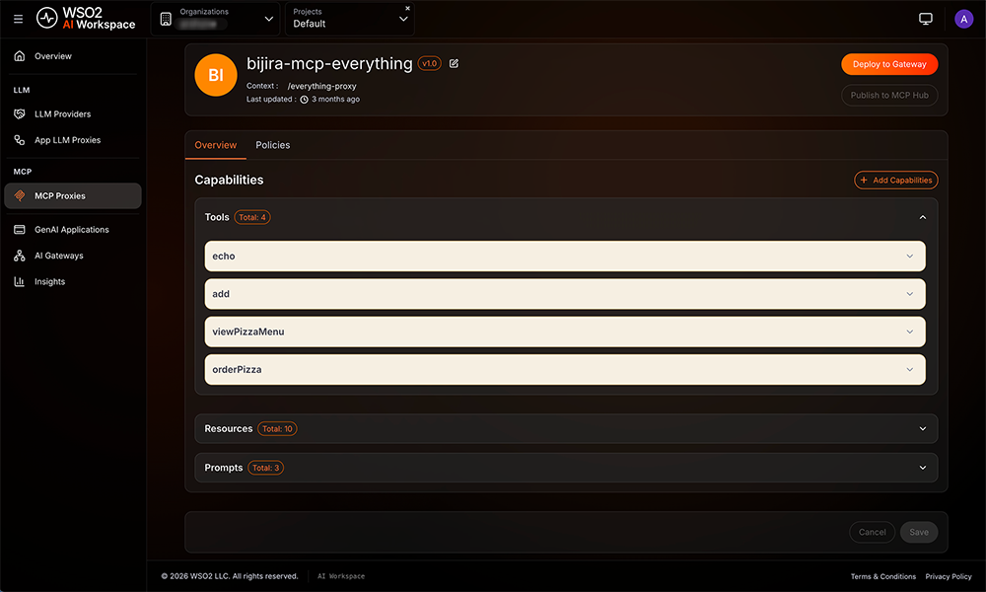Click the Cancel button
This screenshot has height=592, width=986.
(x=873, y=532)
